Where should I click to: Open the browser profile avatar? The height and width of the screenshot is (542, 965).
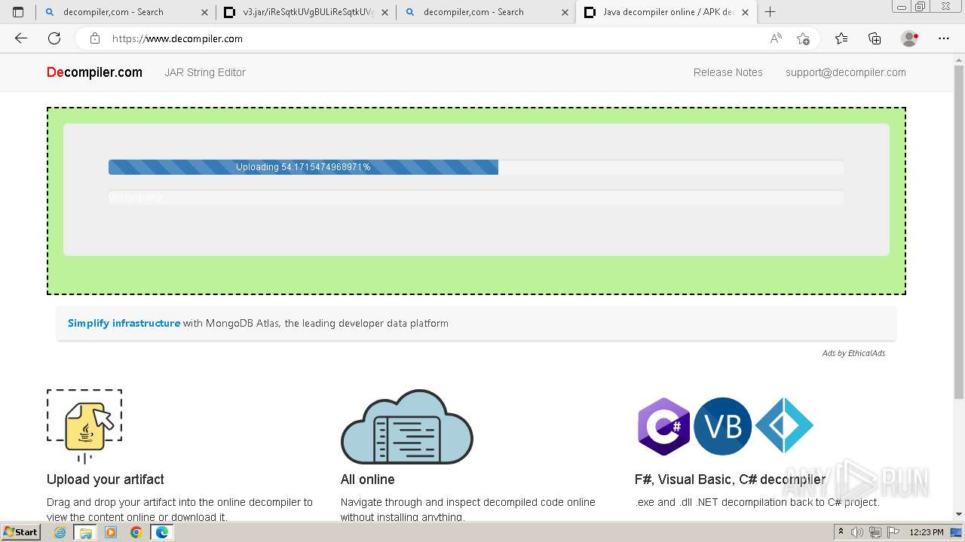(x=909, y=38)
